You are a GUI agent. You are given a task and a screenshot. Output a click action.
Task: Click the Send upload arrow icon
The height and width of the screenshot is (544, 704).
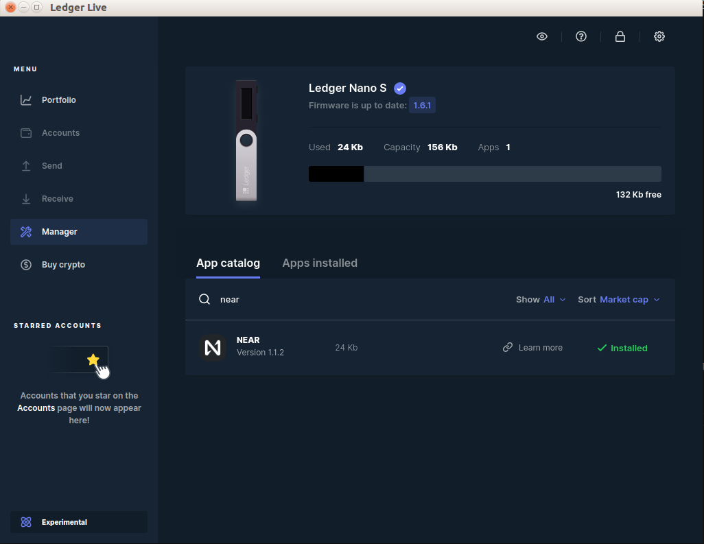click(26, 165)
